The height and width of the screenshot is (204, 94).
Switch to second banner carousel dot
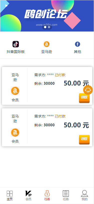[x=49, y=27]
